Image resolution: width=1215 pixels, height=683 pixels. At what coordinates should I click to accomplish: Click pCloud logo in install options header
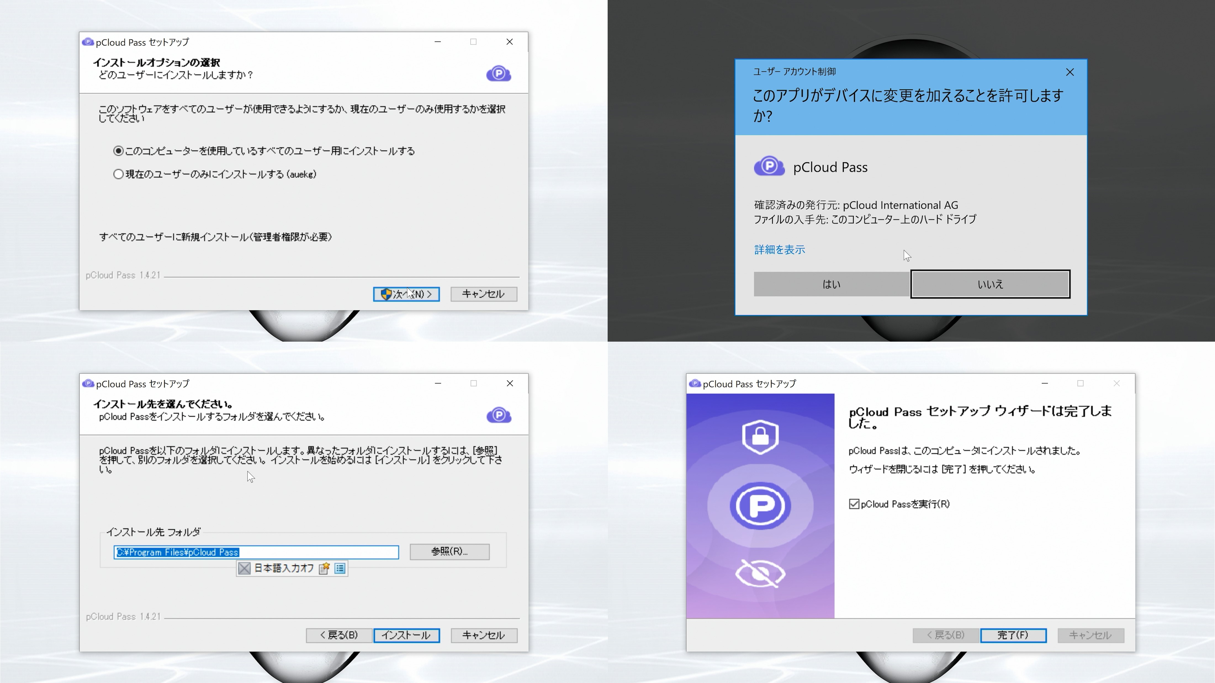(x=499, y=73)
